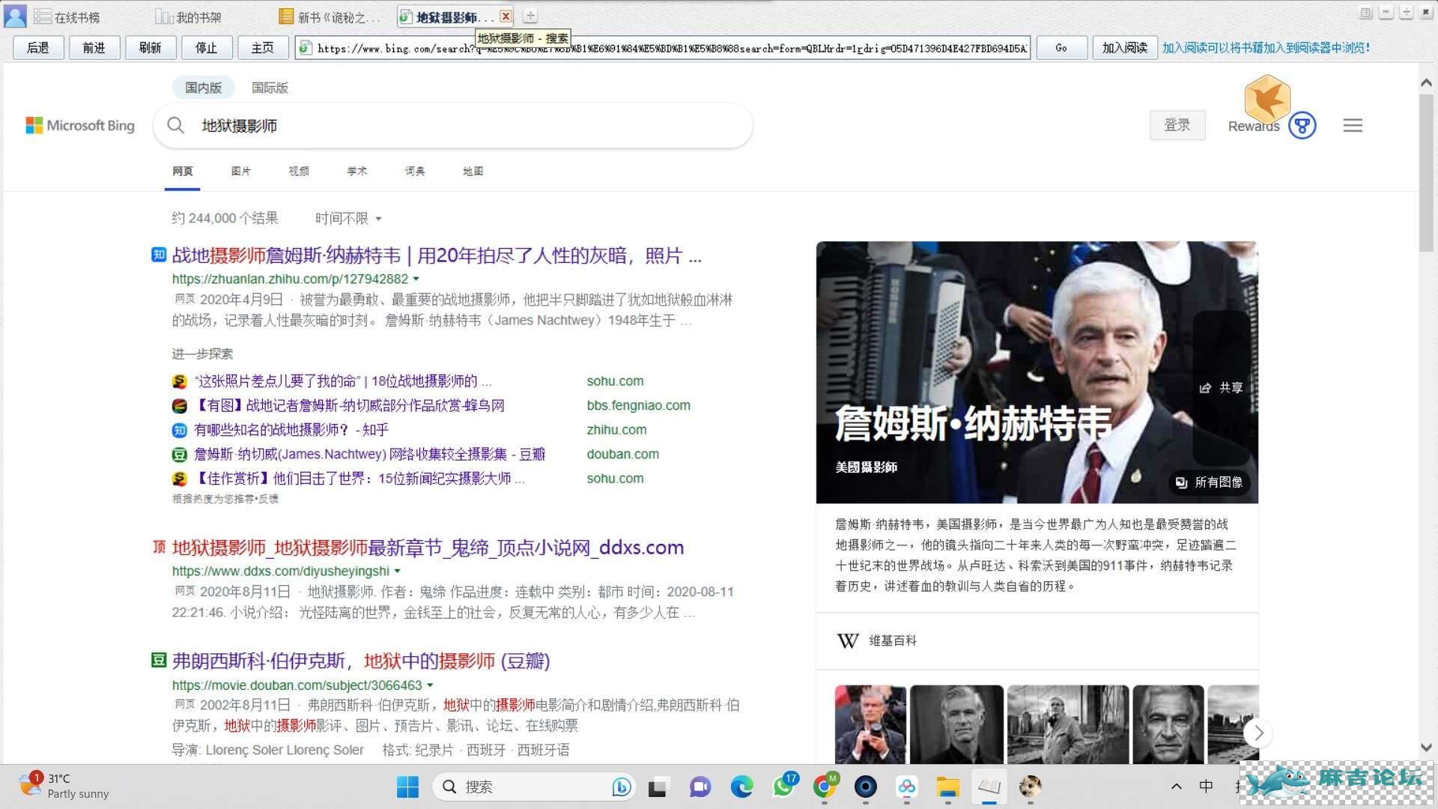Open the 地狱摄影师 ddxs.com novel result
1438x809 pixels.
(x=428, y=548)
